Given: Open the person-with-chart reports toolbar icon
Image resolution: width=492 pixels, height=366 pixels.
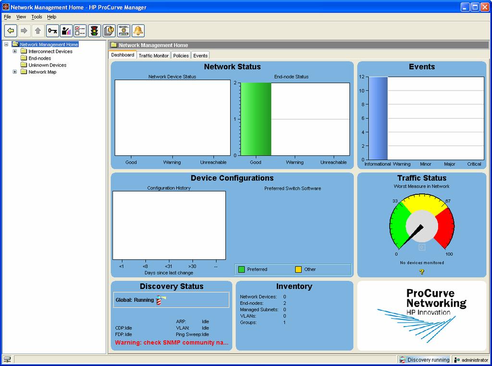Looking at the screenshot, I should coord(66,31).
